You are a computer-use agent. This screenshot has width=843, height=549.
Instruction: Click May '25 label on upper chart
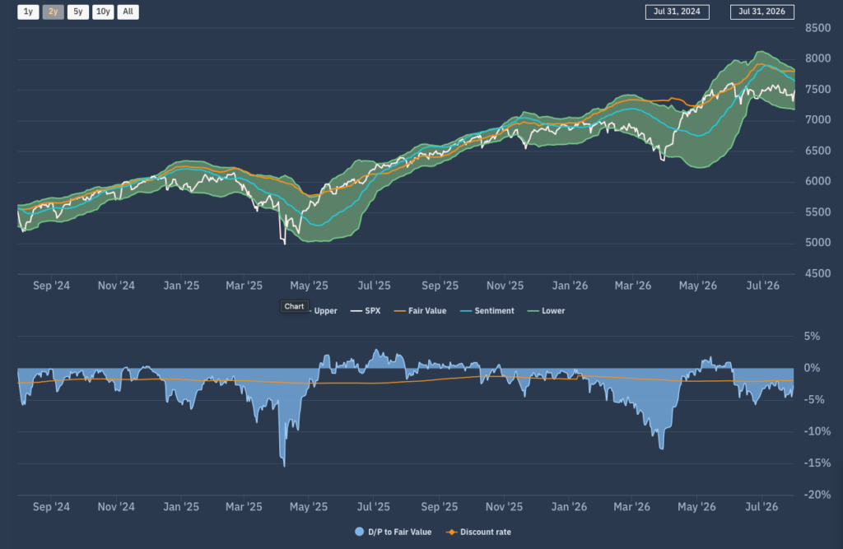point(309,286)
